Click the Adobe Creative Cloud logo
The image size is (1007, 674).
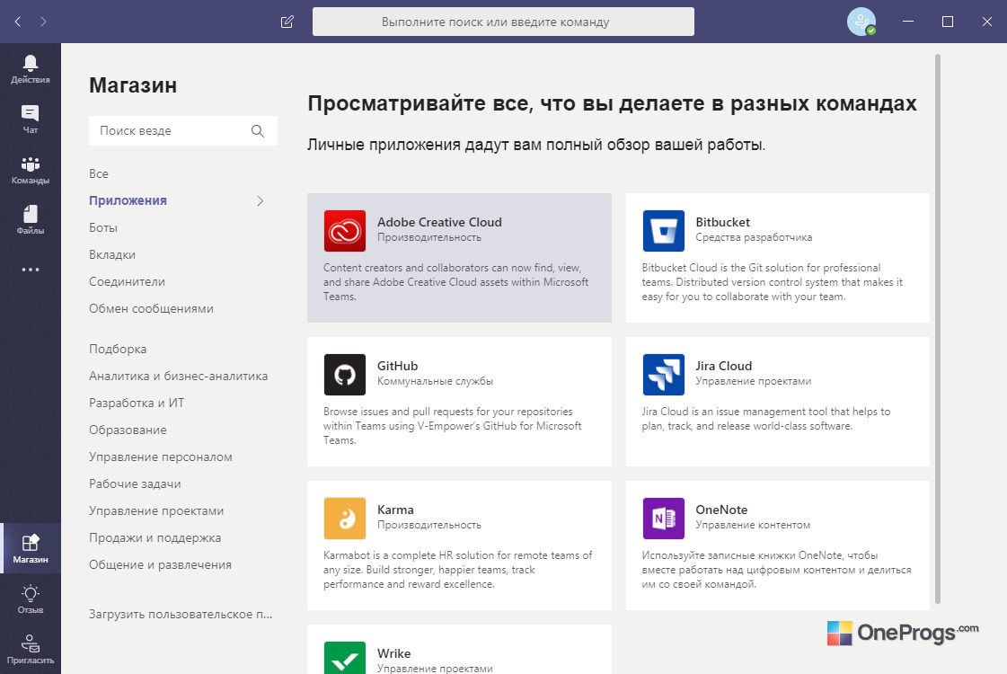[x=345, y=231]
